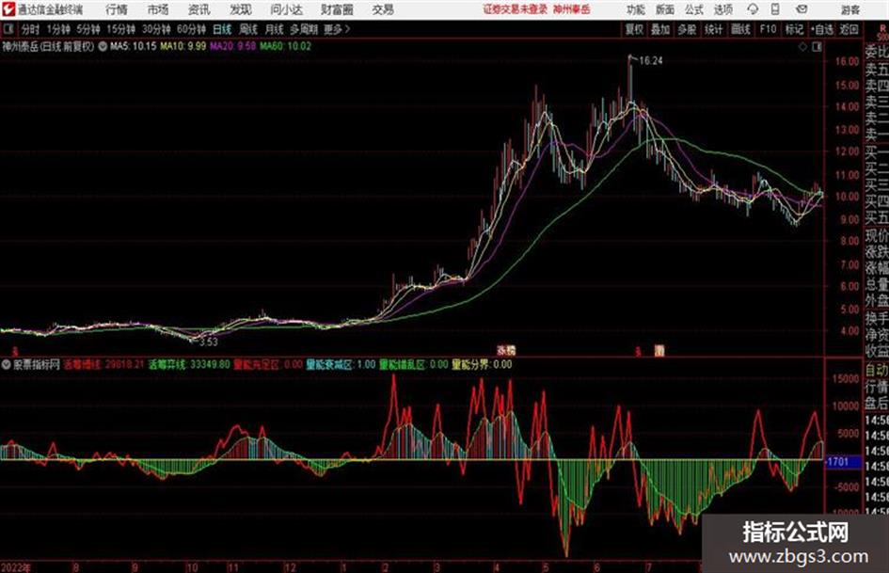Viewport: 889px width, 573px height.
Task: Open the 版面 menu
Action: tap(664, 9)
